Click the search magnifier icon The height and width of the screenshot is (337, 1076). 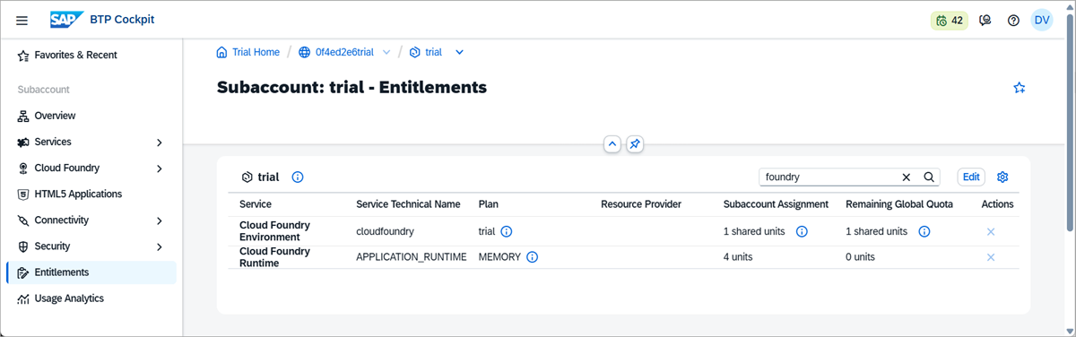coord(929,177)
